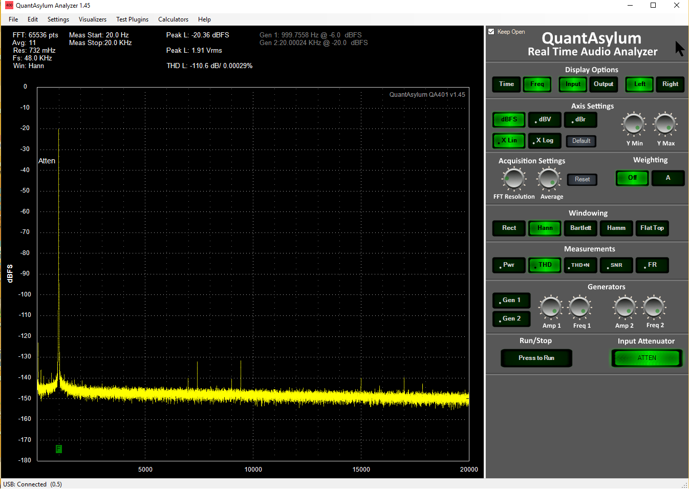Switch axis units to dBV
689x489 pixels.
point(545,120)
